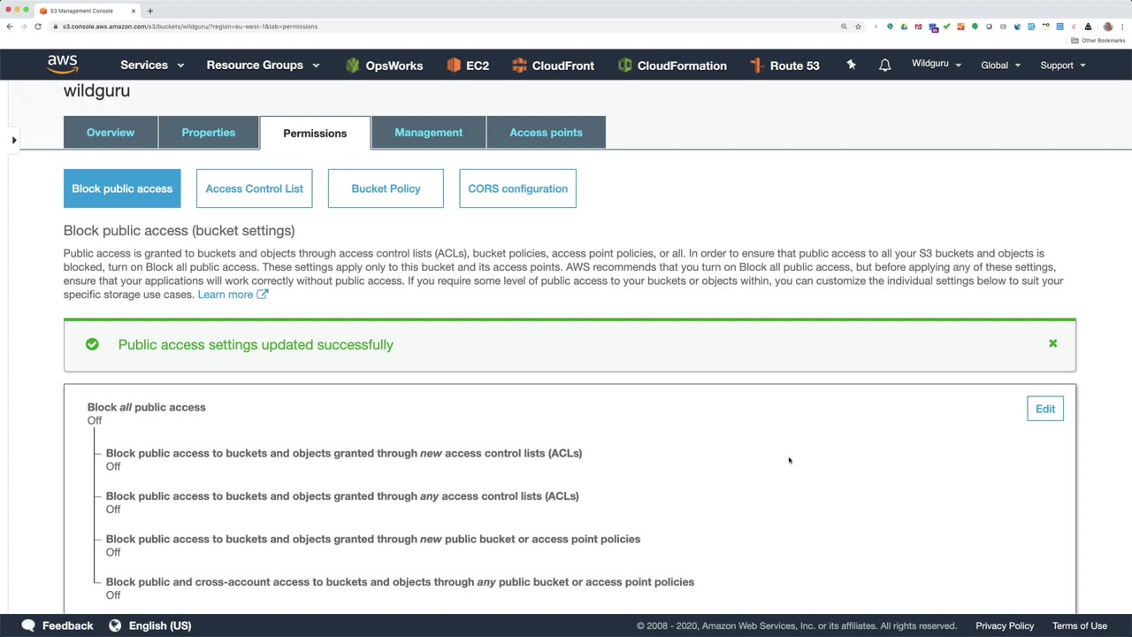Image resolution: width=1132 pixels, height=637 pixels.
Task: Open the CORS configuration section
Action: [x=517, y=188]
